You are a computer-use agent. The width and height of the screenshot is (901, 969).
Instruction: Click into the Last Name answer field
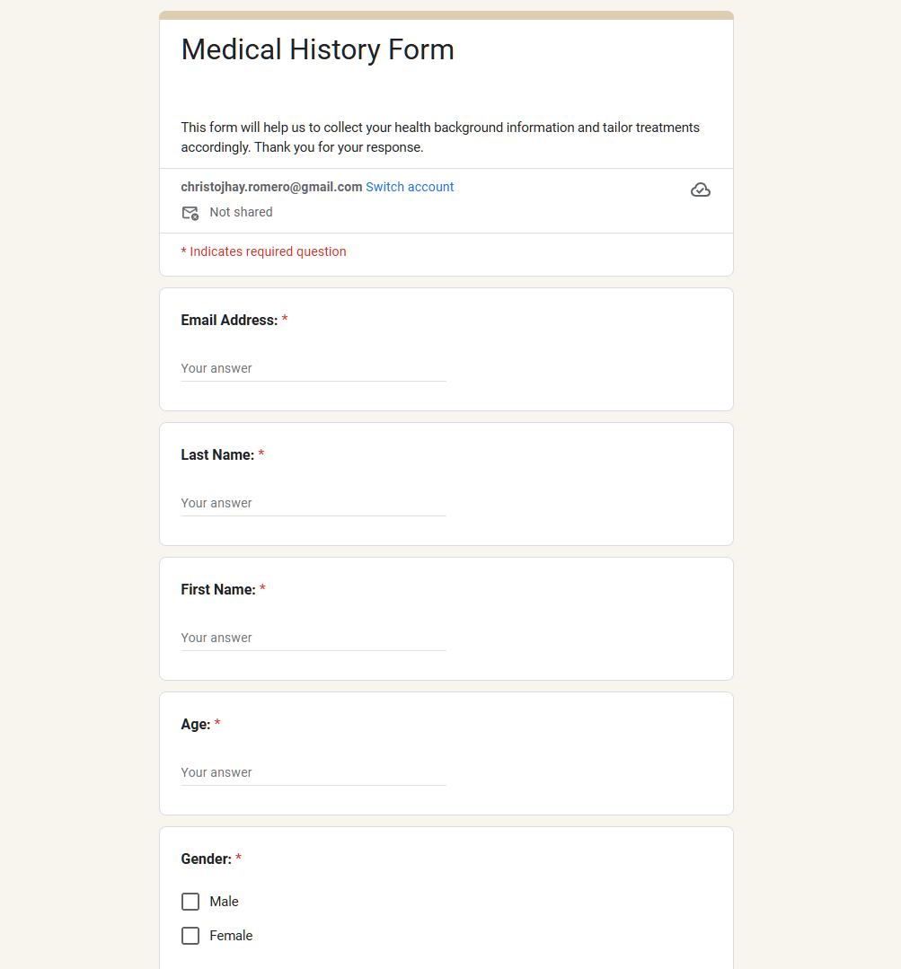314,503
